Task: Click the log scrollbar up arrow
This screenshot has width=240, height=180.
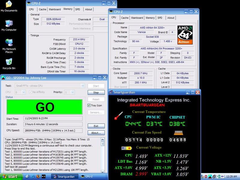Action: 103,139
